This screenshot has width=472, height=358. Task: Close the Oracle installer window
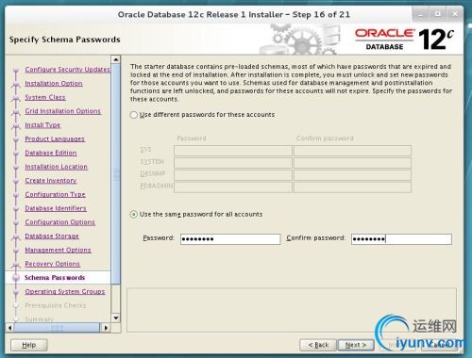click(455, 14)
